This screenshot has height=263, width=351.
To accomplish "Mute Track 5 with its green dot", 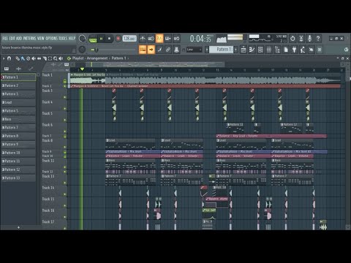I will click(65, 120).
